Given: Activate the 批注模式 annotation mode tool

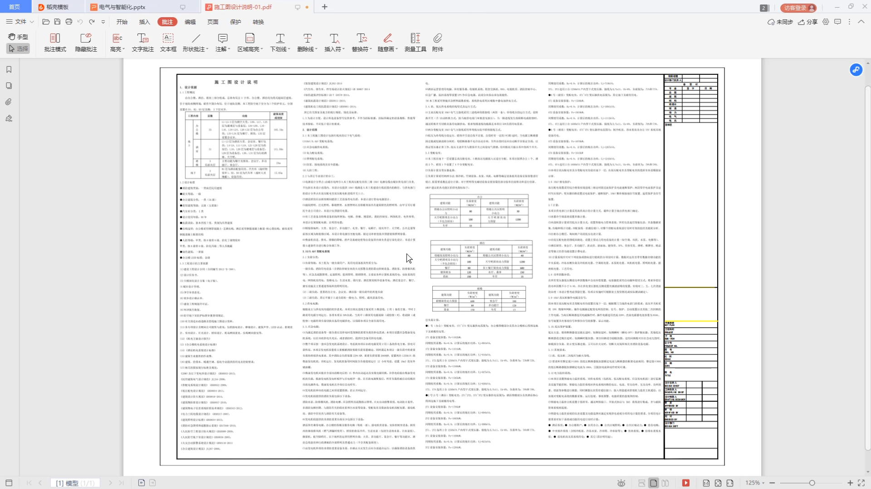Looking at the screenshot, I should point(55,43).
